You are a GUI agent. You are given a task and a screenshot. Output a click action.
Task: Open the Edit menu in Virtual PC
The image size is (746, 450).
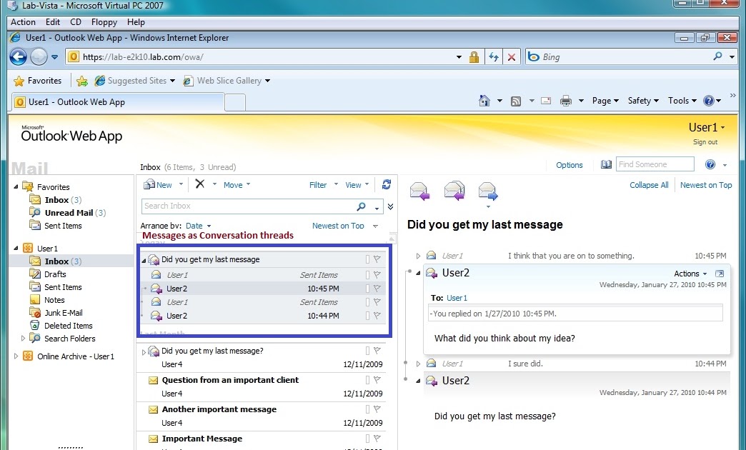[53, 22]
